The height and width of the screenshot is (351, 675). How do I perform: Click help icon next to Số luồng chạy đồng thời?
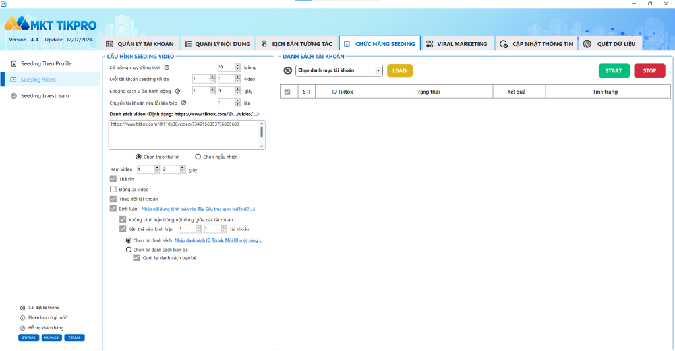pyautogui.click(x=167, y=68)
